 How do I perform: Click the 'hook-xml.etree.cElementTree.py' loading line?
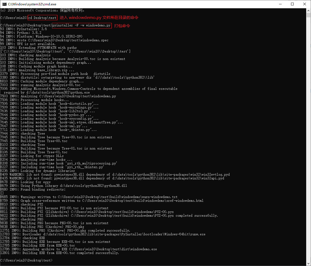click(x=62, y=122)
